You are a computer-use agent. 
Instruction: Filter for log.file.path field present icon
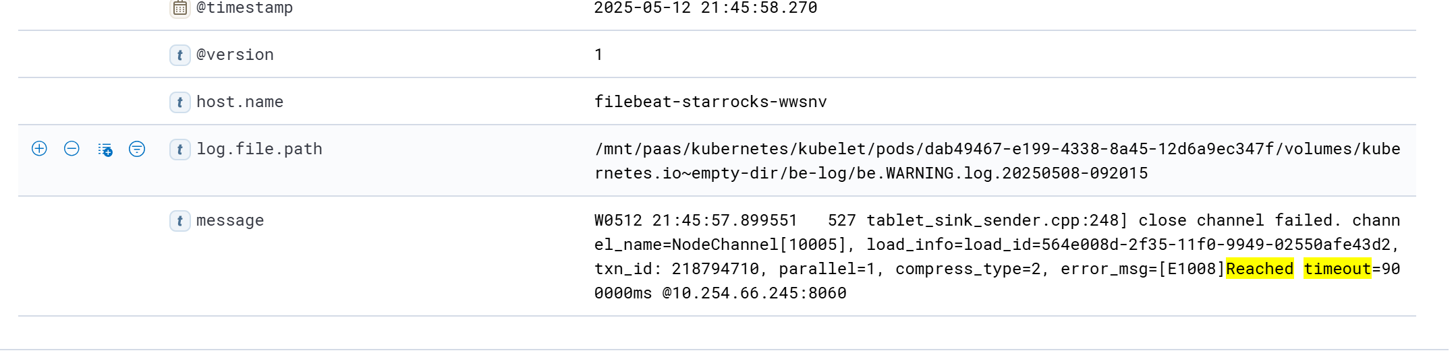[137, 149]
